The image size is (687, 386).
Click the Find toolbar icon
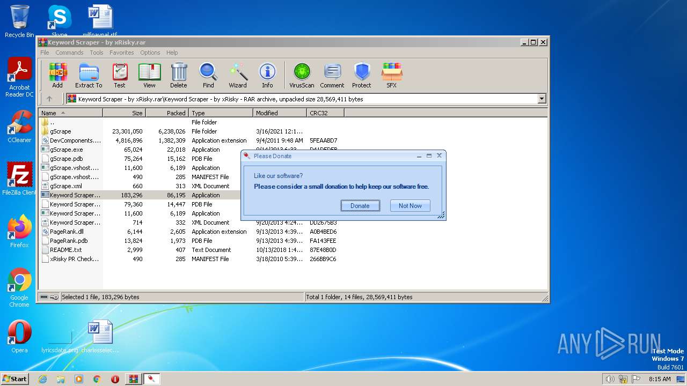(208, 75)
